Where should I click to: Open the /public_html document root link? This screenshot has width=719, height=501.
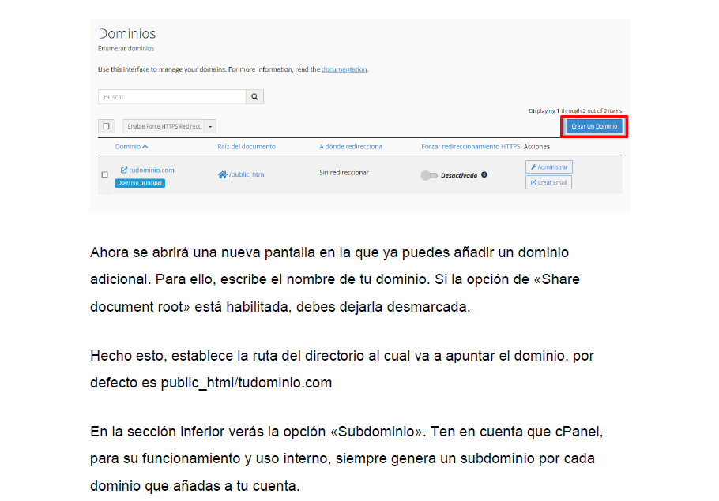(247, 174)
